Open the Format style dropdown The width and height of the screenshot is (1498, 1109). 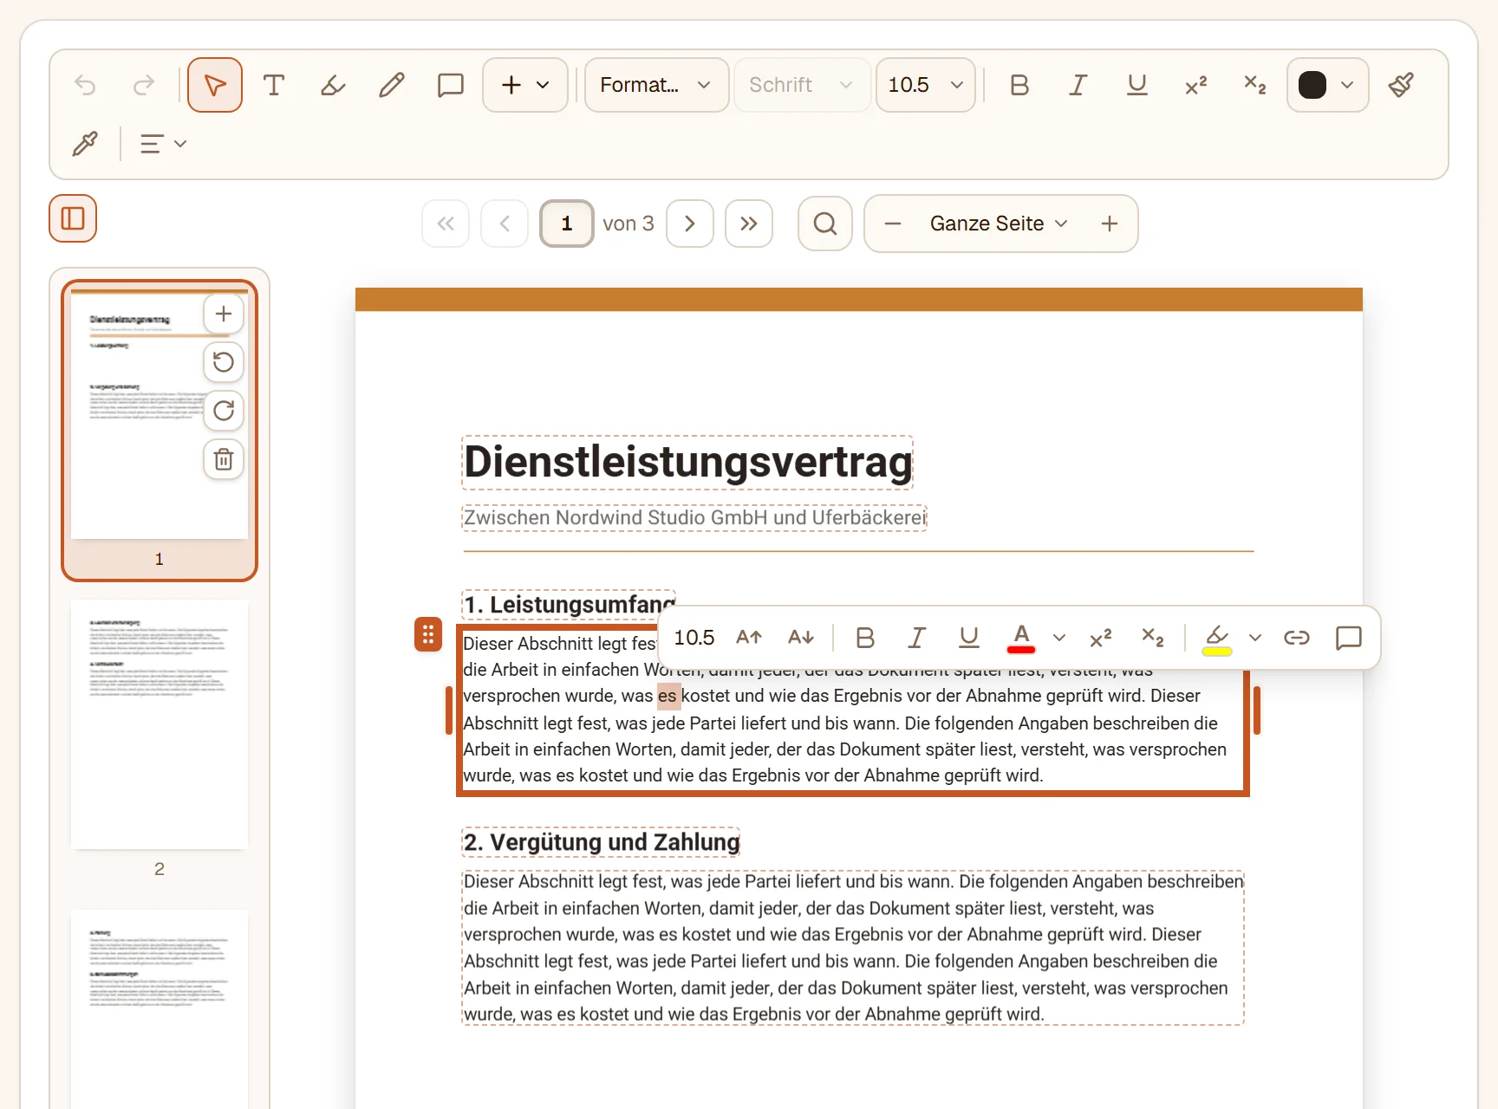pos(656,85)
